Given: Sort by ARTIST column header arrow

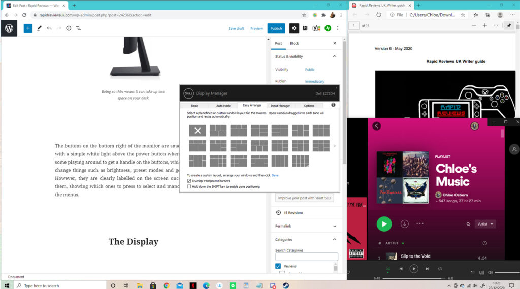Looking at the screenshot, I should point(403,243).
